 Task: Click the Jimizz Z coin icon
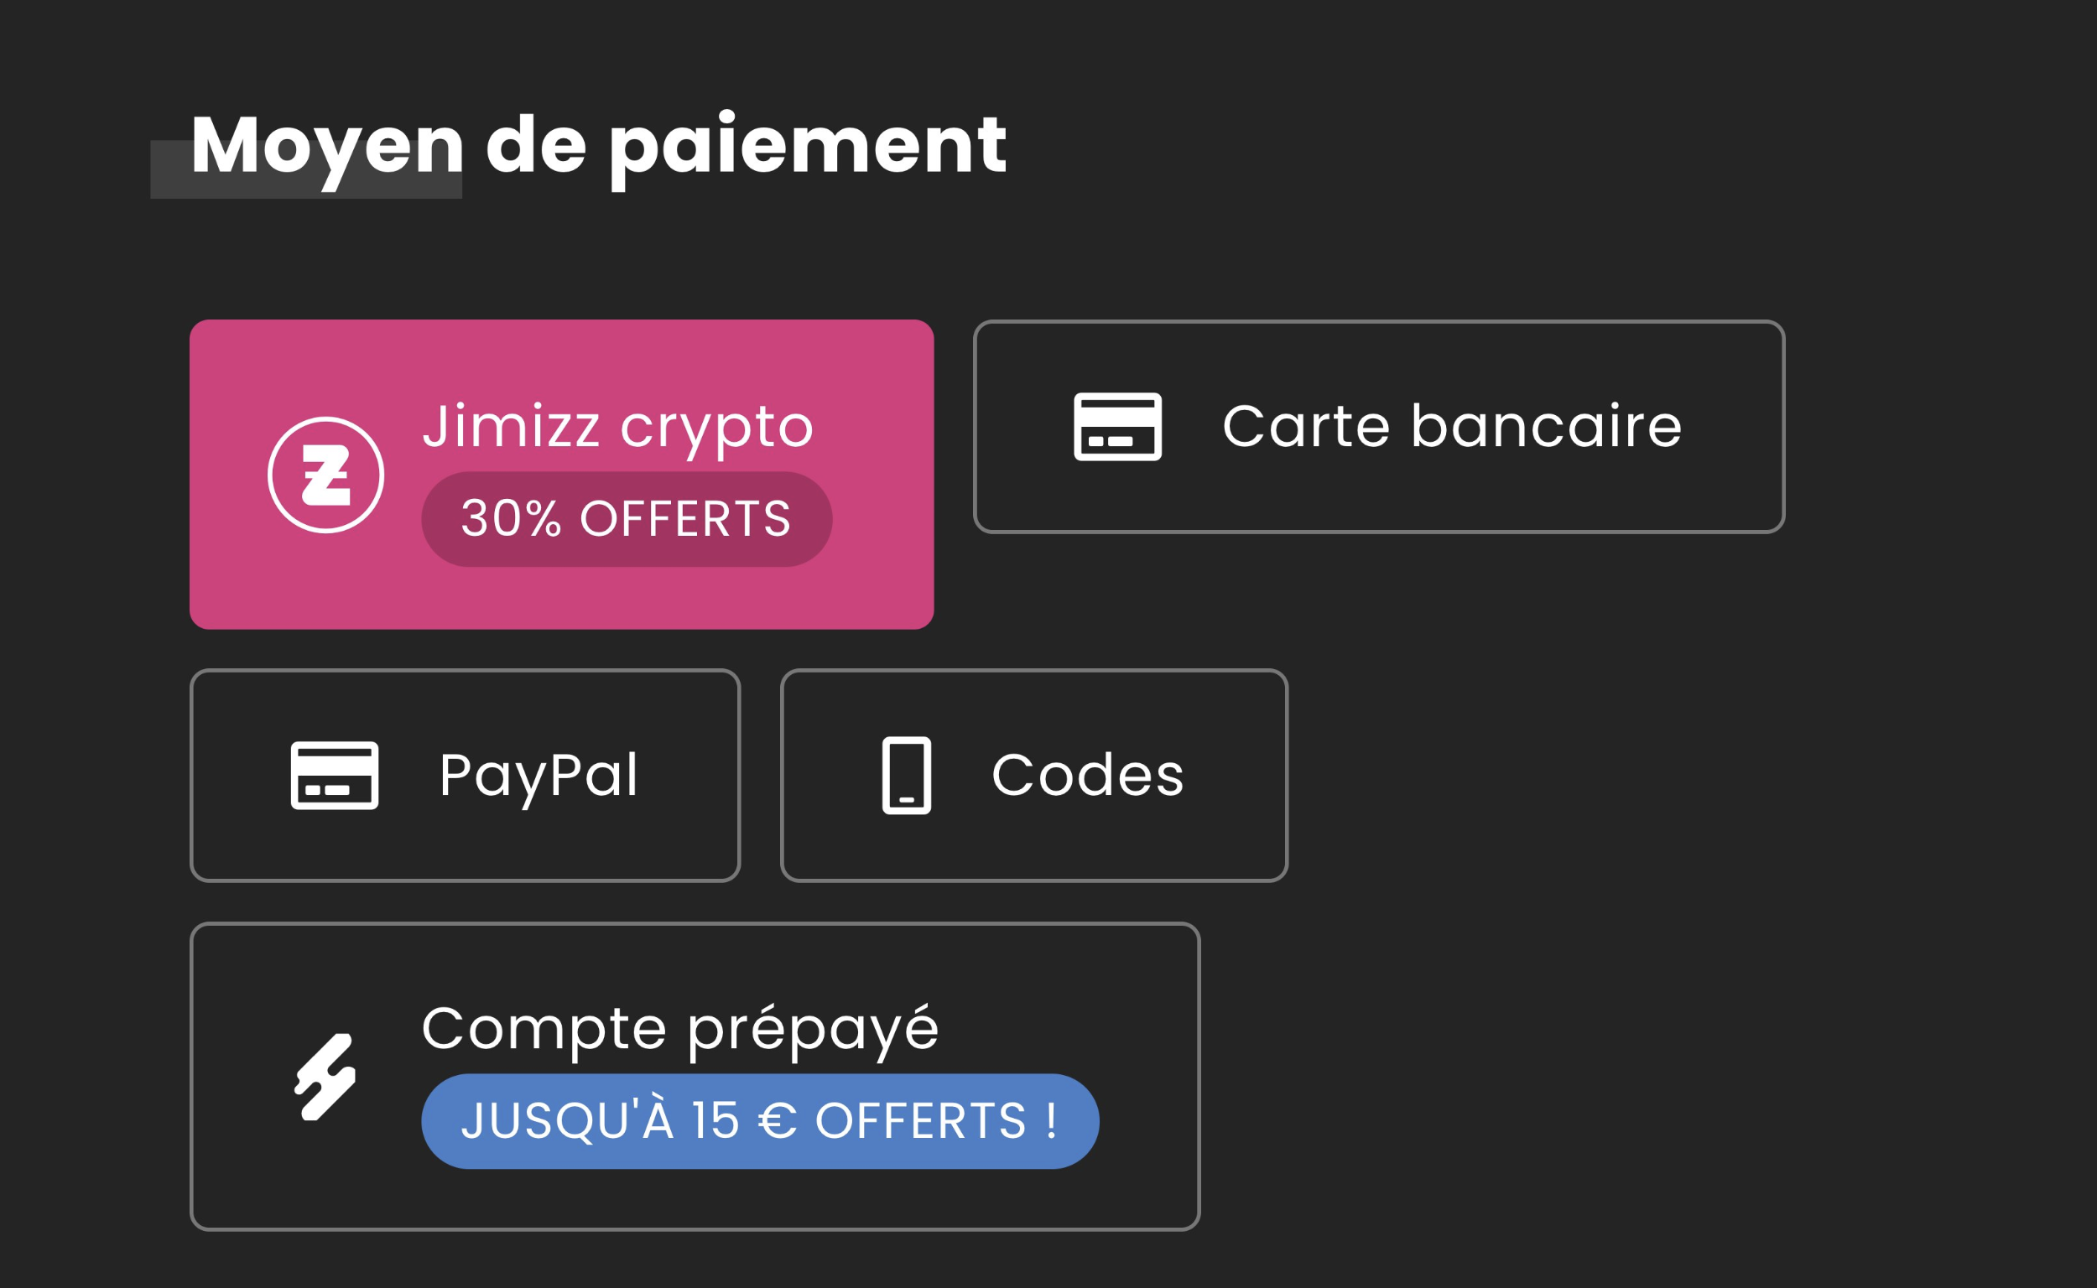click(x=325, y=475)
